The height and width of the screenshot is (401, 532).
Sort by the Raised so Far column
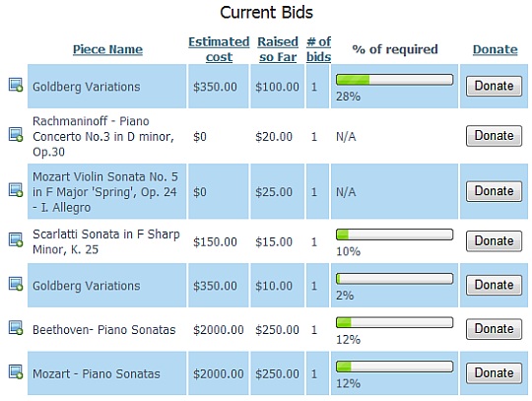[x=278, y=49]
